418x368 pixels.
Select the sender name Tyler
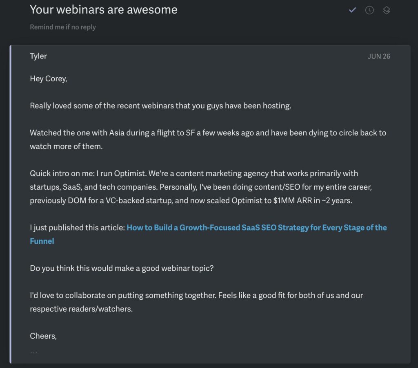pos(38,56)
